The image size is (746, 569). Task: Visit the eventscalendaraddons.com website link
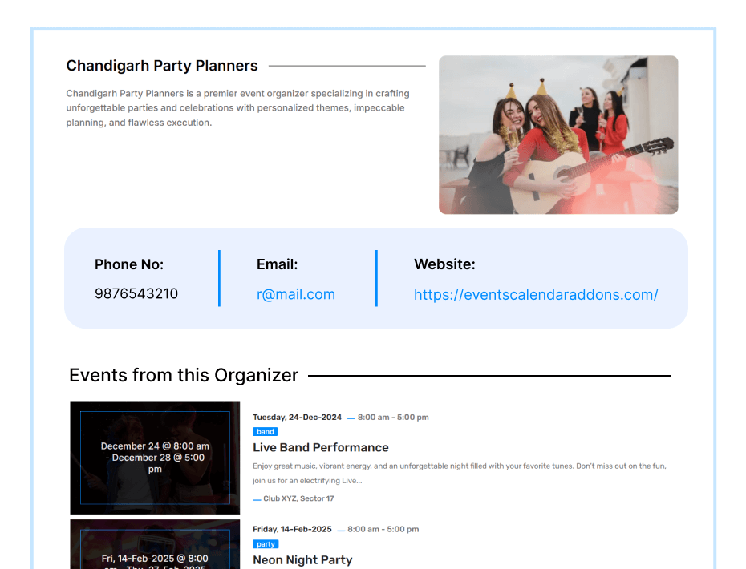(535, 294)
